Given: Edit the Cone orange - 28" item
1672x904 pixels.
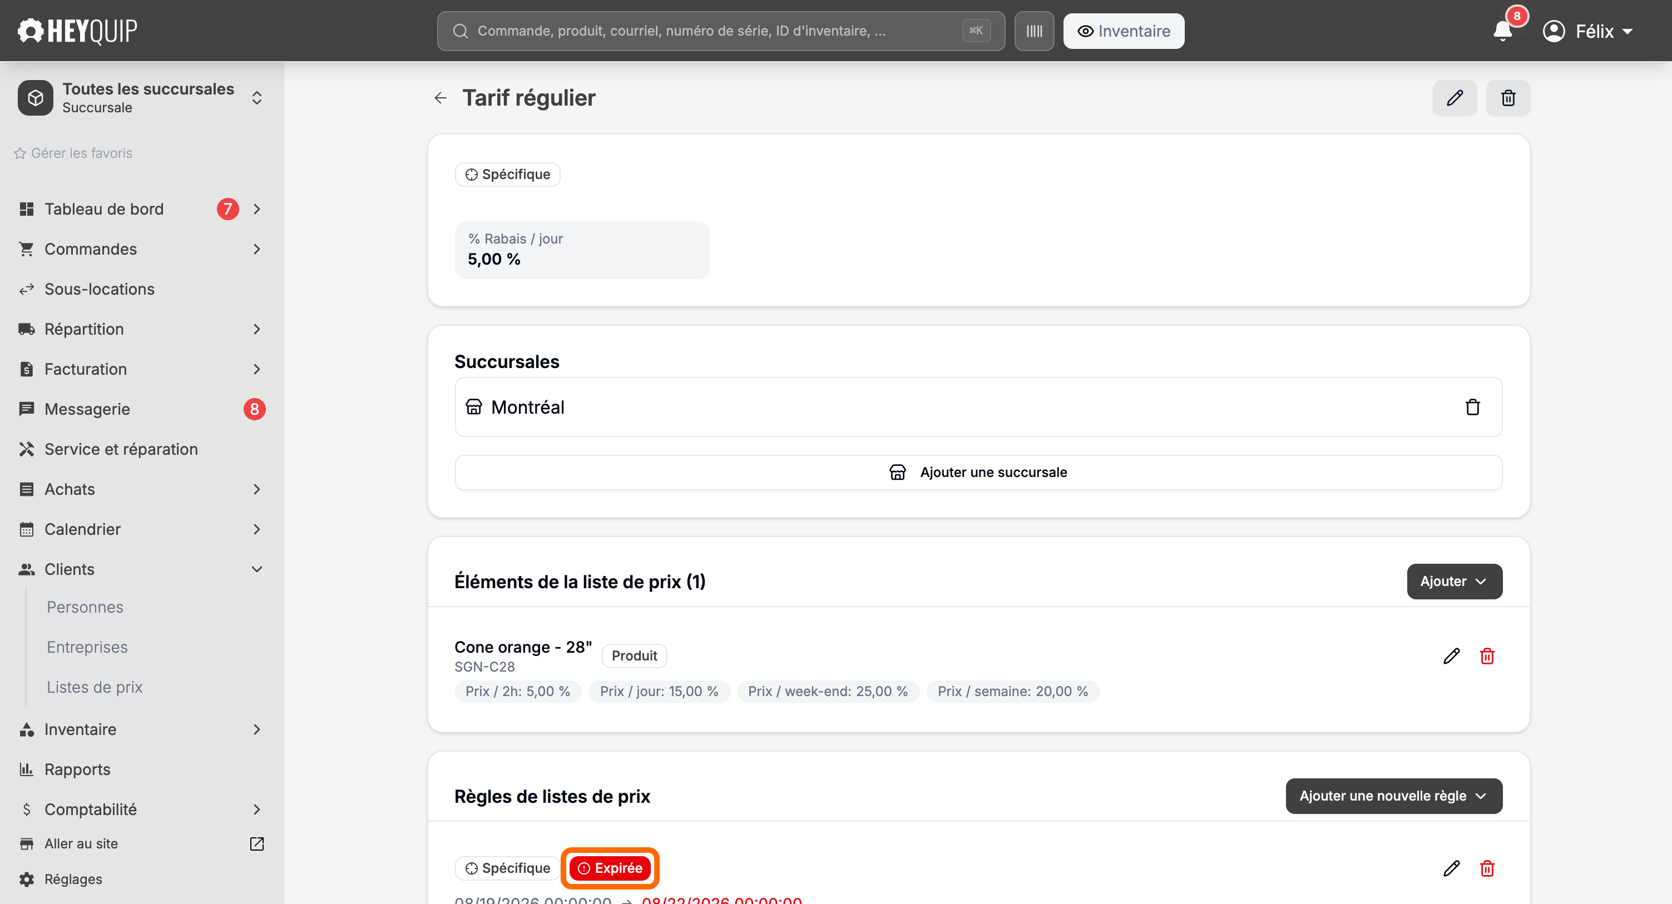Looking at the screenshot, I should coord(1451,656).
